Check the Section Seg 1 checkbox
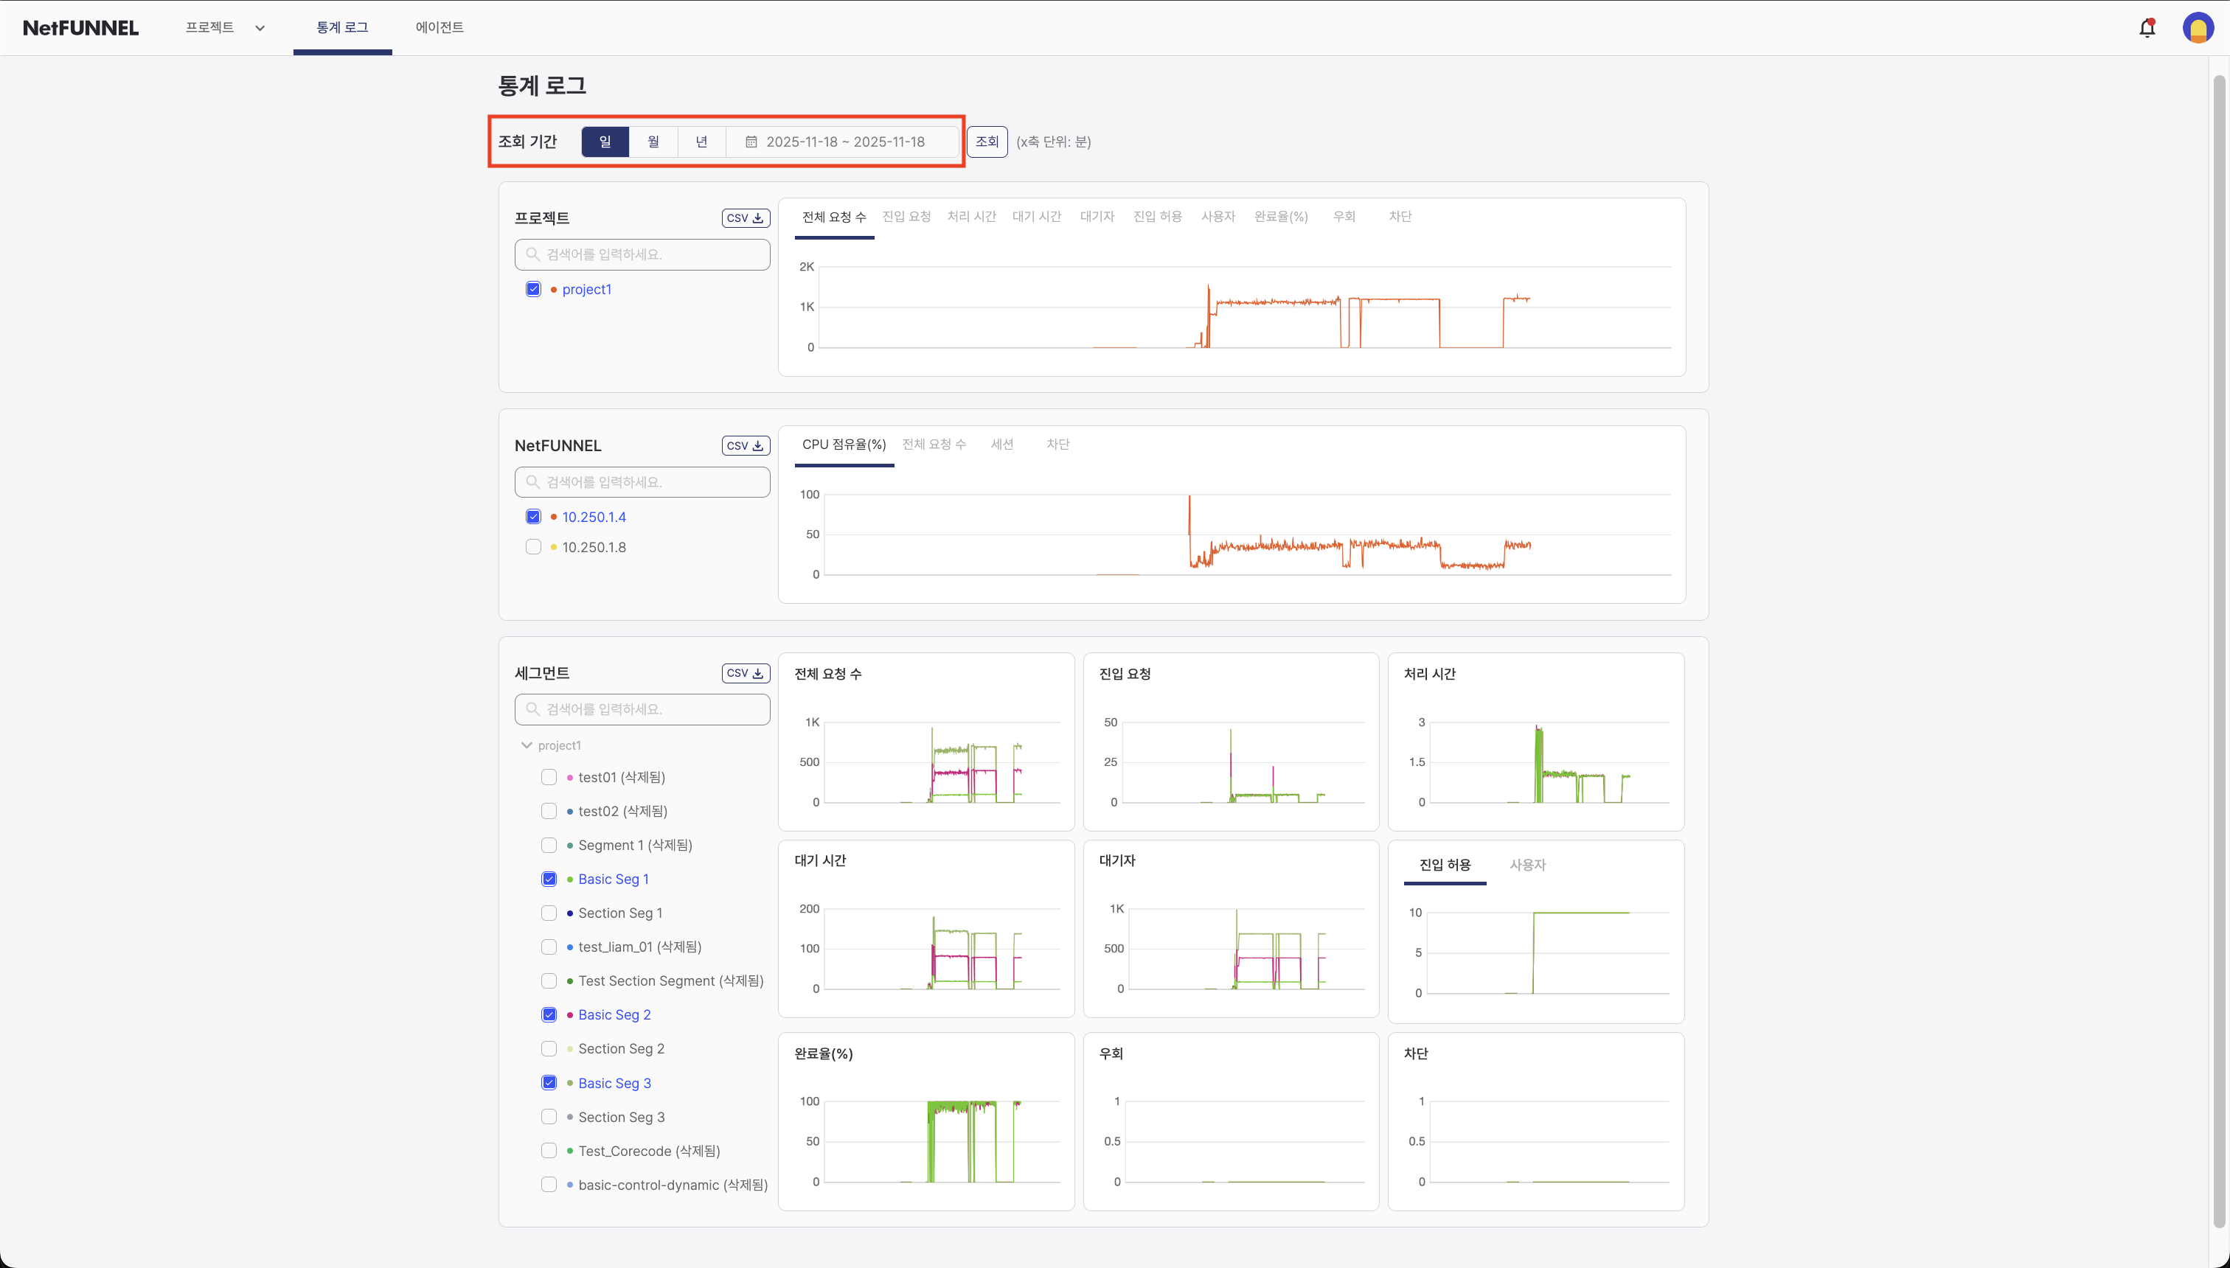Viewport: 2230px width, 1268px height. [x=549, y=913]
